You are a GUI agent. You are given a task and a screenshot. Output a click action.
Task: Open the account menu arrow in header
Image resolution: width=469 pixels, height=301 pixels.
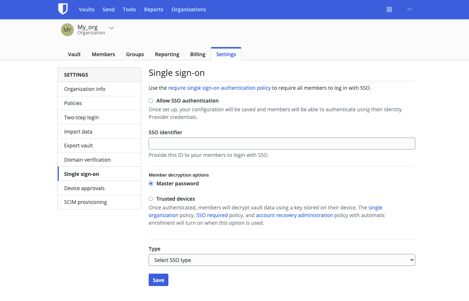409,9
